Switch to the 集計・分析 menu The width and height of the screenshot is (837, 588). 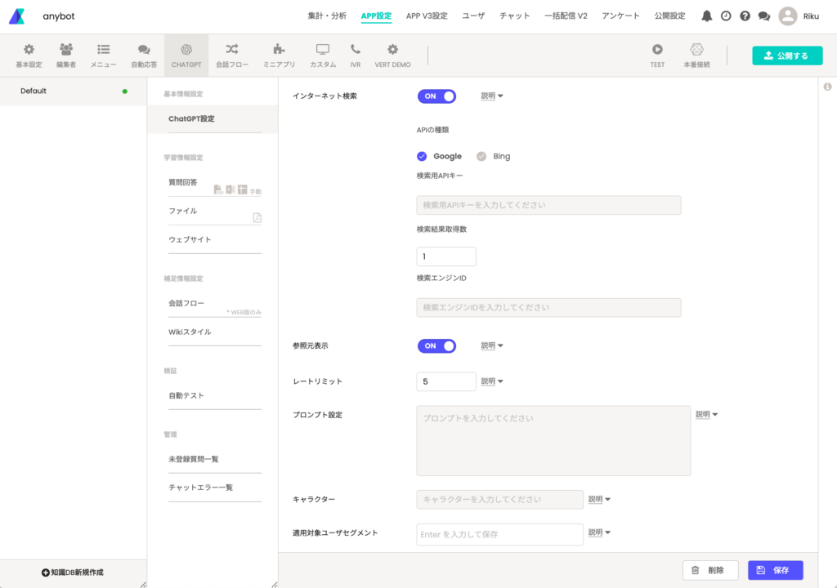[x=327, y=16]
